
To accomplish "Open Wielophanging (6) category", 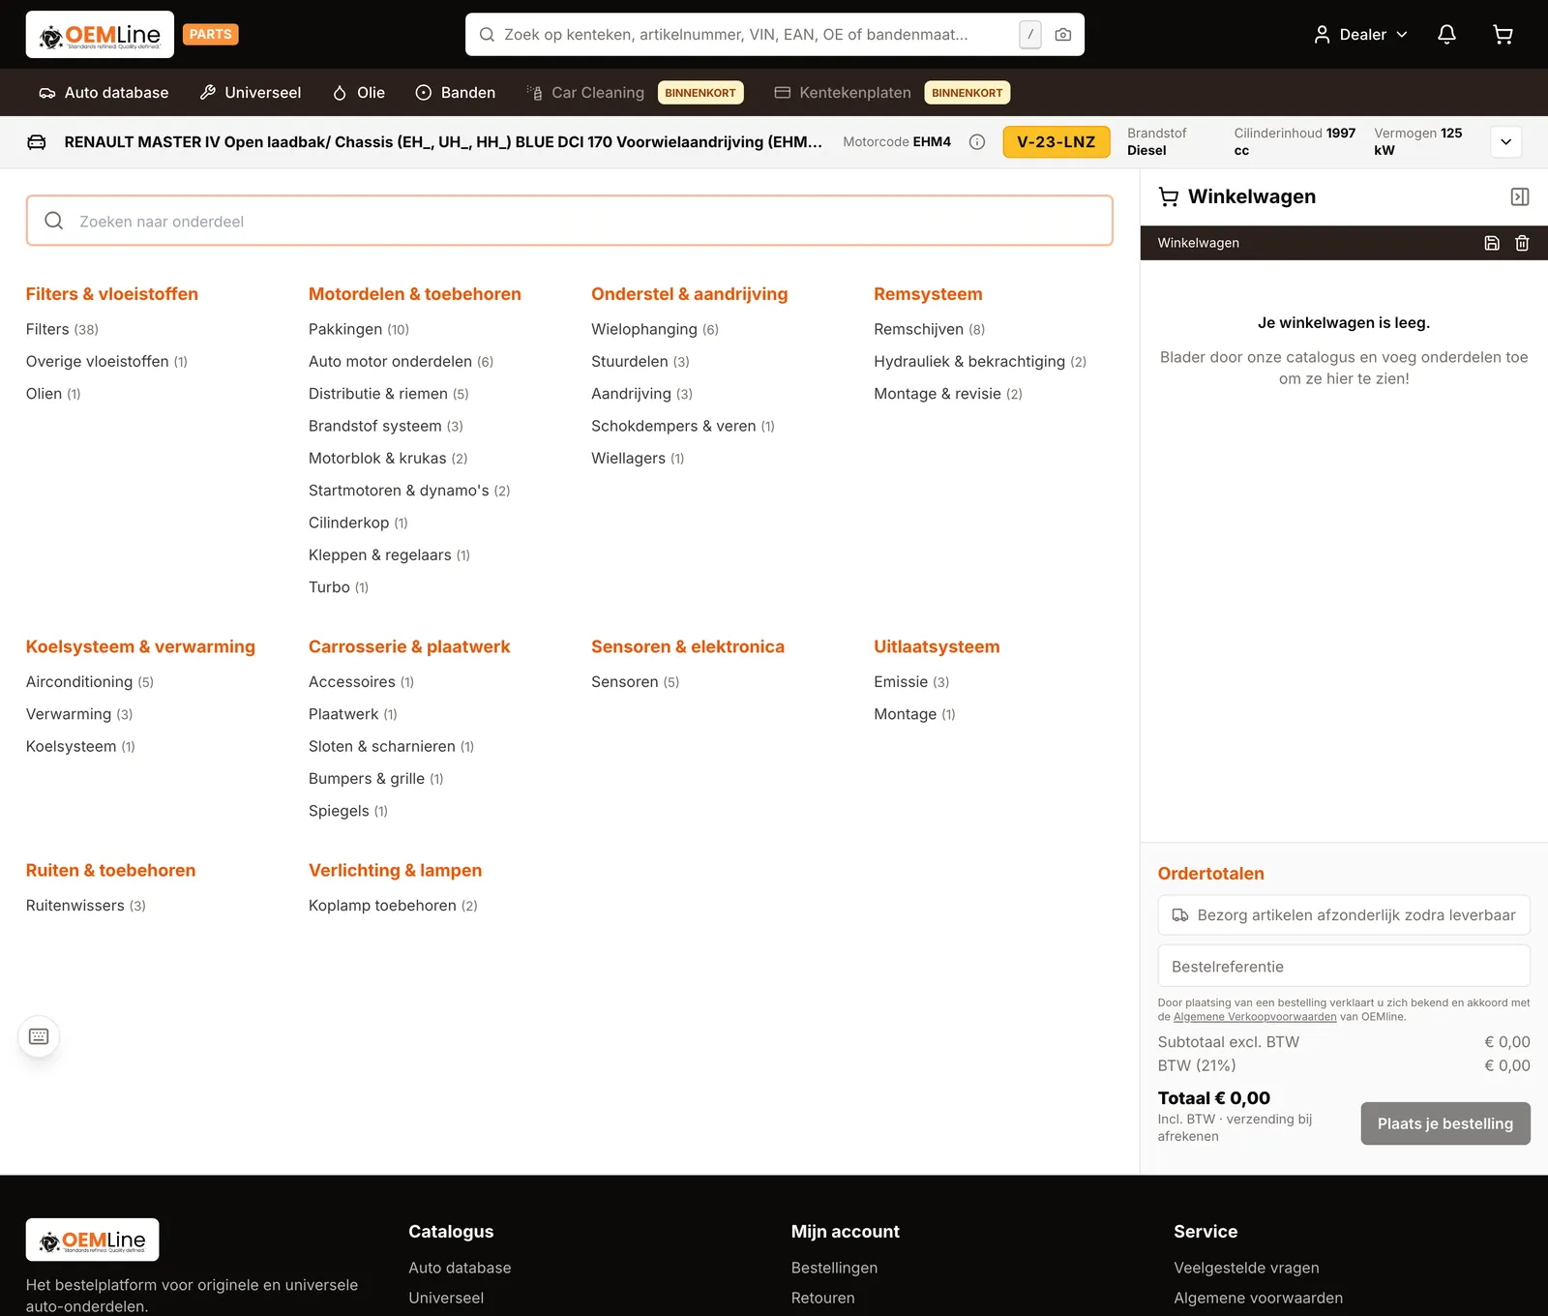I will pyautogui.click(x=655, y=329).
